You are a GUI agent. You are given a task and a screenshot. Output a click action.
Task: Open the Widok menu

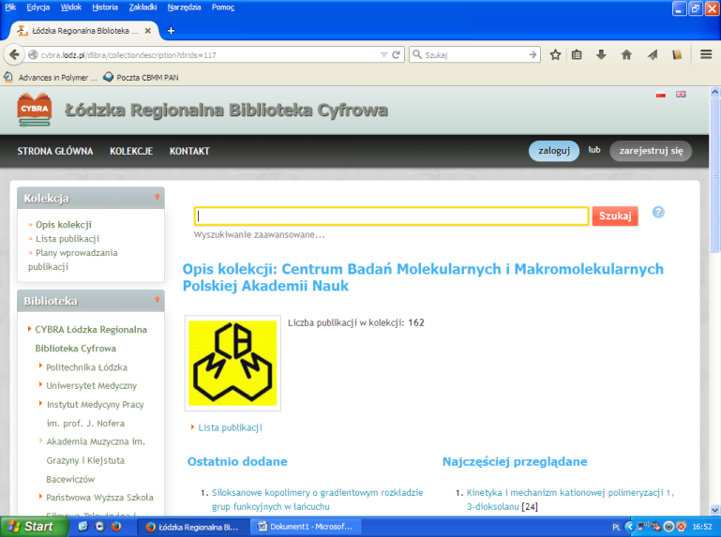[x=71, y=7]
